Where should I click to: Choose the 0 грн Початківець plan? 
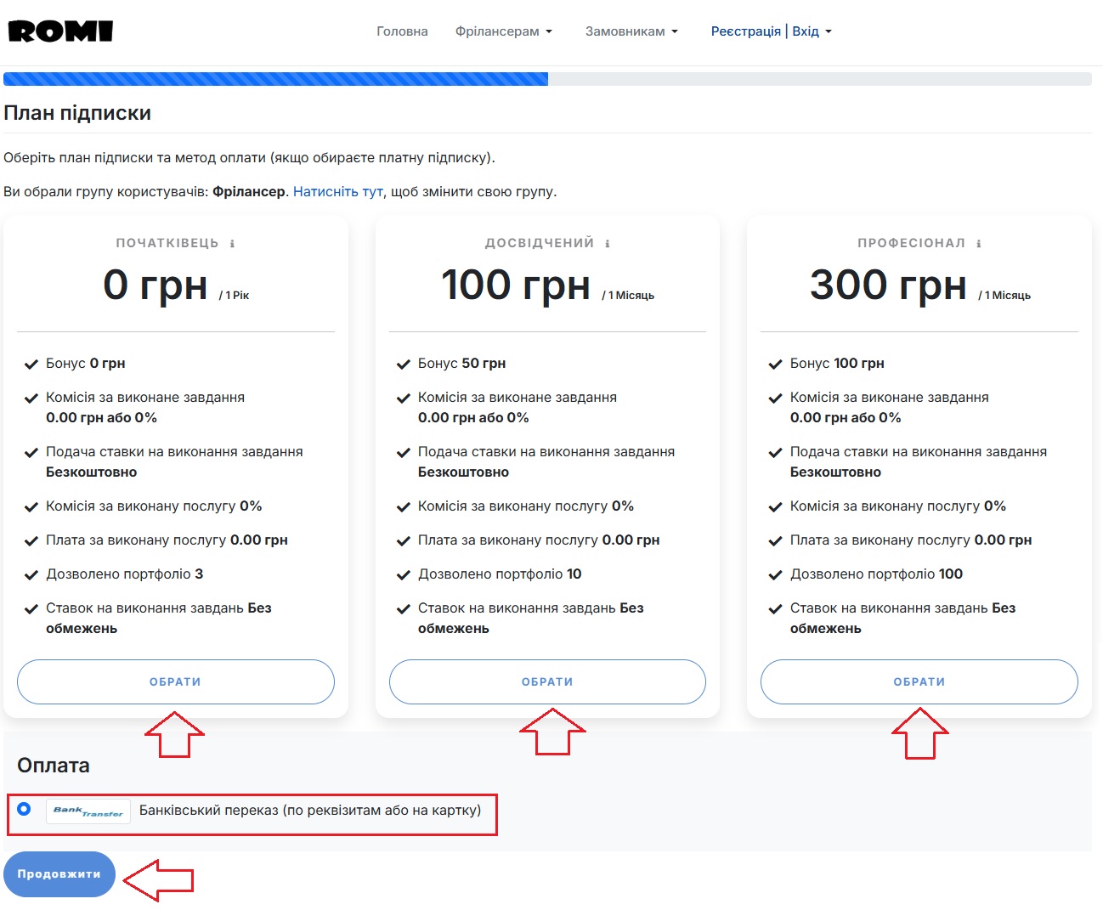click(175, 681)
